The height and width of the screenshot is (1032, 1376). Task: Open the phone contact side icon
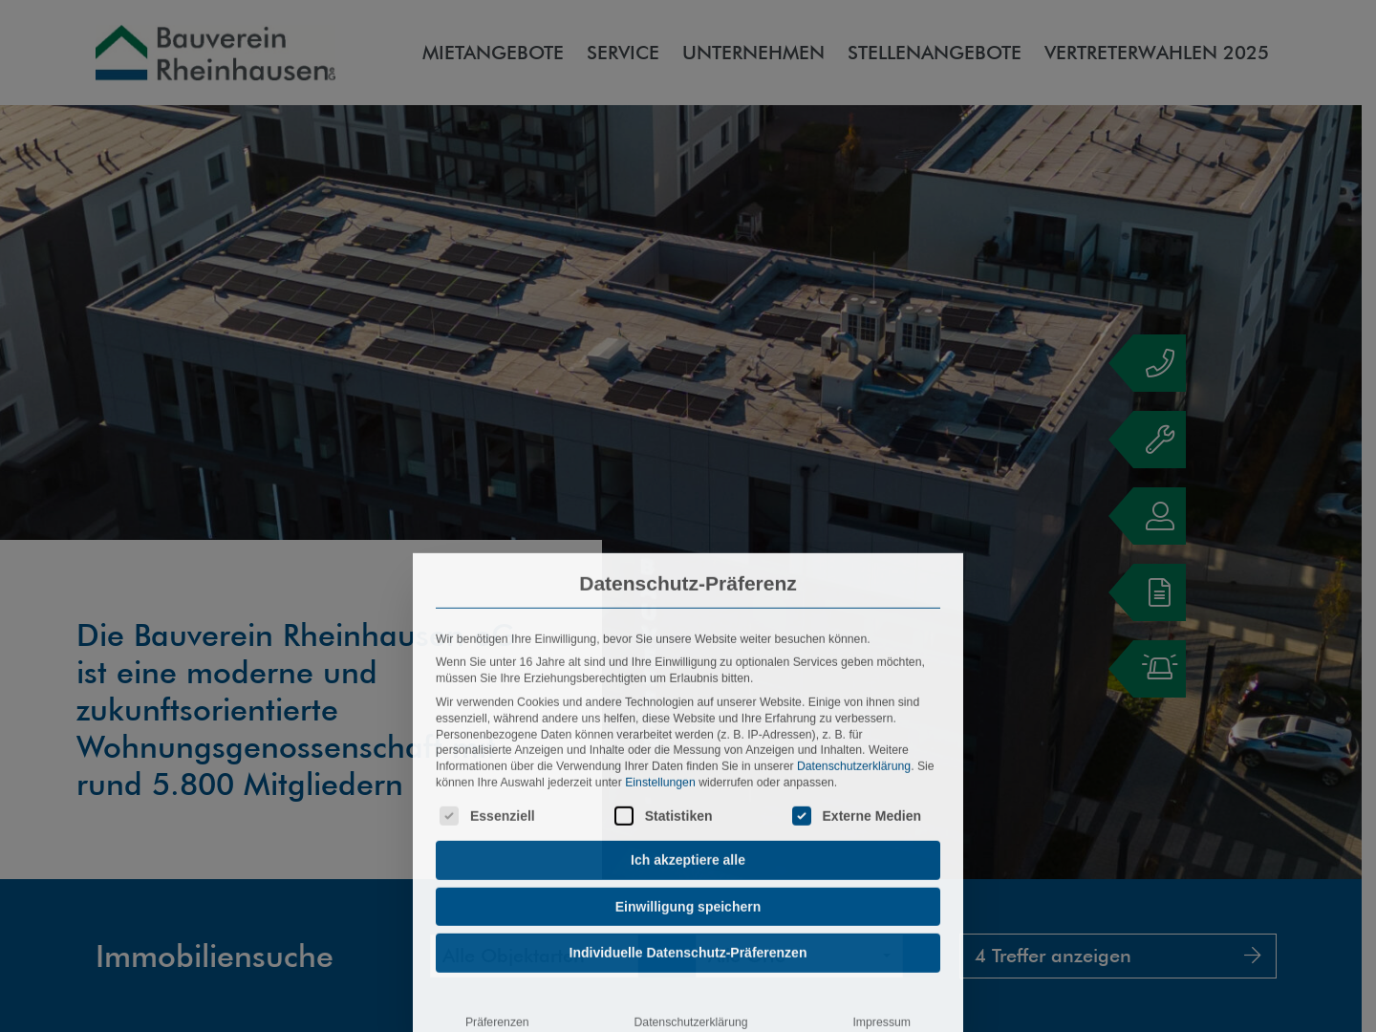(1149, 363)
